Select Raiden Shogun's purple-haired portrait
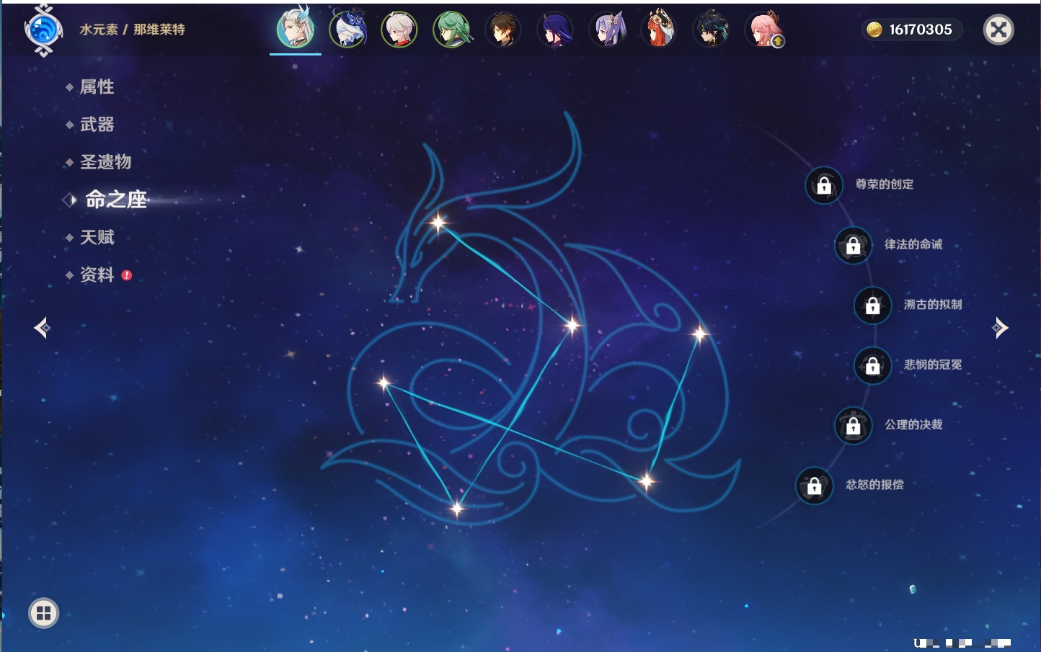Screen dimensions: 1041x652 555,30
